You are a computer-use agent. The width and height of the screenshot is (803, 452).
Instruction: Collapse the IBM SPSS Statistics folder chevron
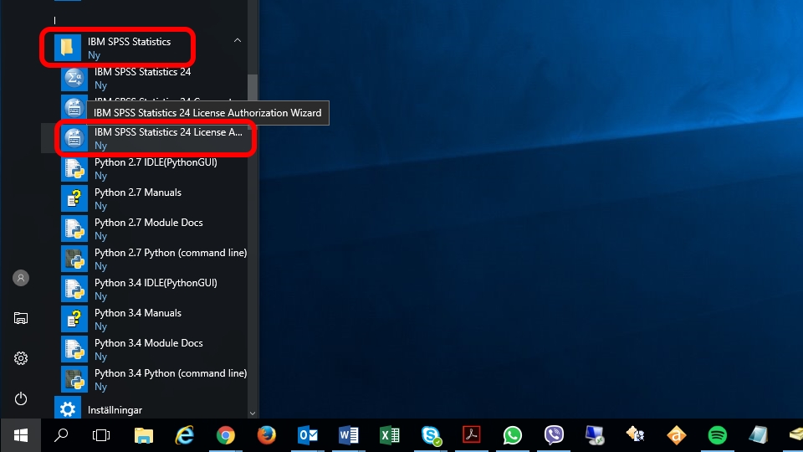click(x=237, y=40)
